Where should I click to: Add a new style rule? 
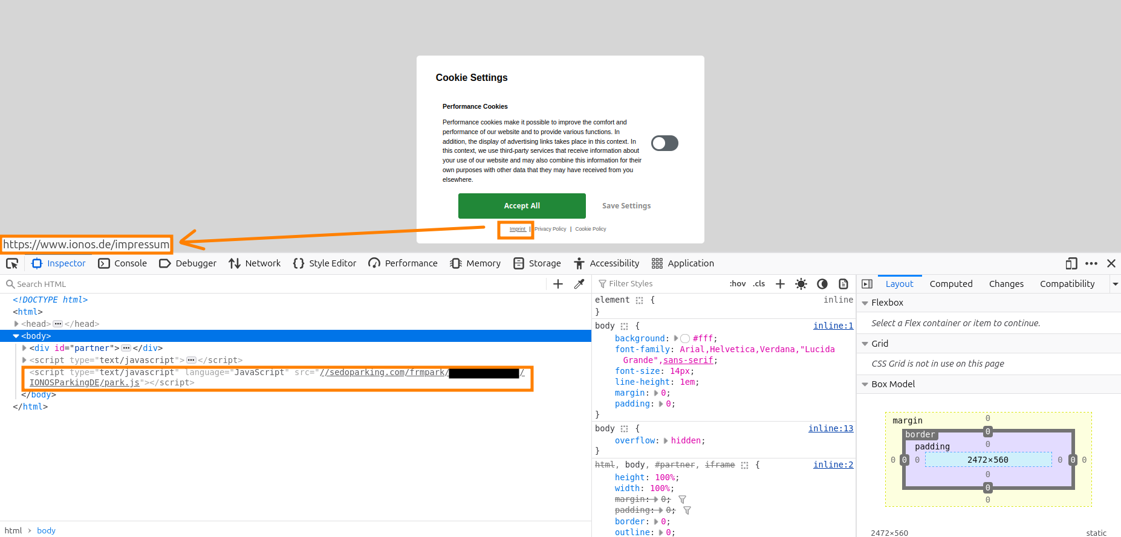point(780,284)
